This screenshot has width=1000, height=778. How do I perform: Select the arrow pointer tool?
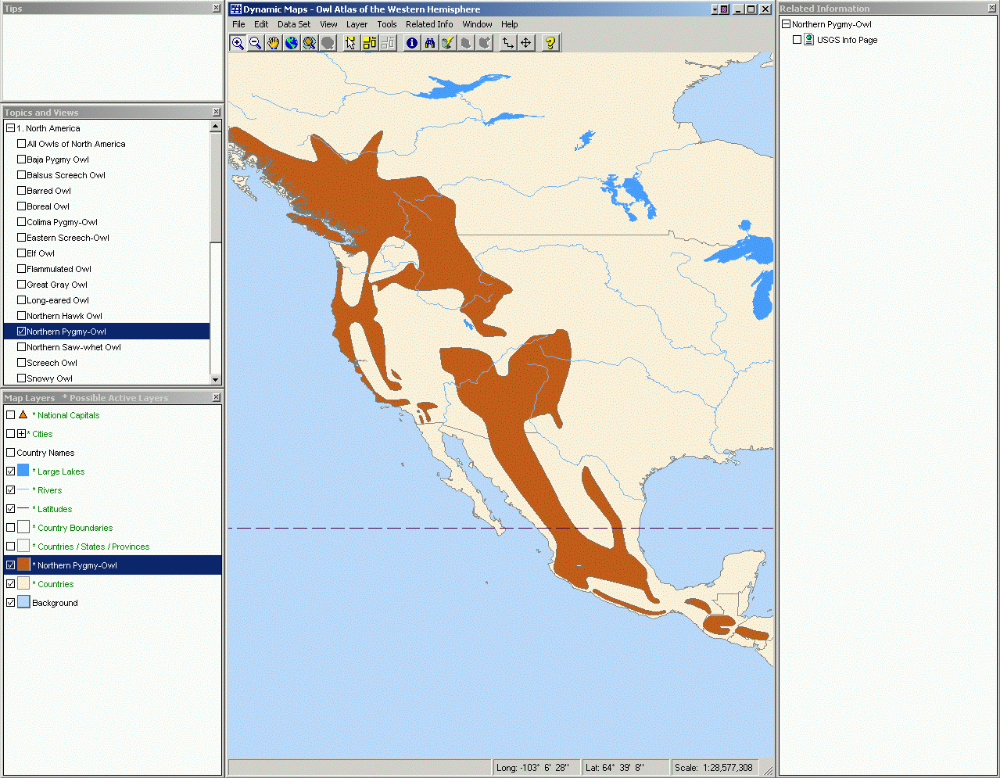[x=350, y=43]
